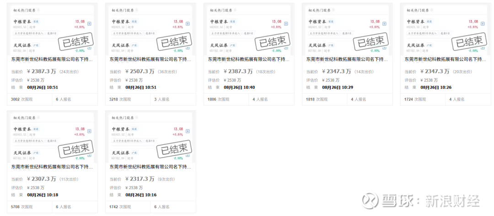
Task: Click 4 人报名 in the 1724 views card
Action: [x=456, y=100]
